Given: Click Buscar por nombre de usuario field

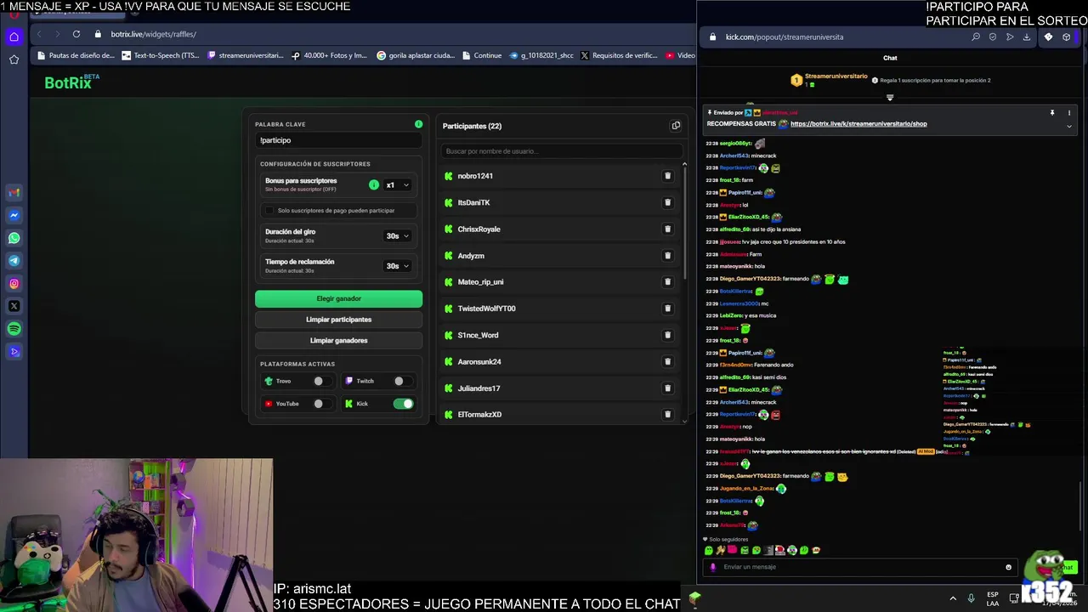Looking at the screenshot, I should click(x=561, y=151).
